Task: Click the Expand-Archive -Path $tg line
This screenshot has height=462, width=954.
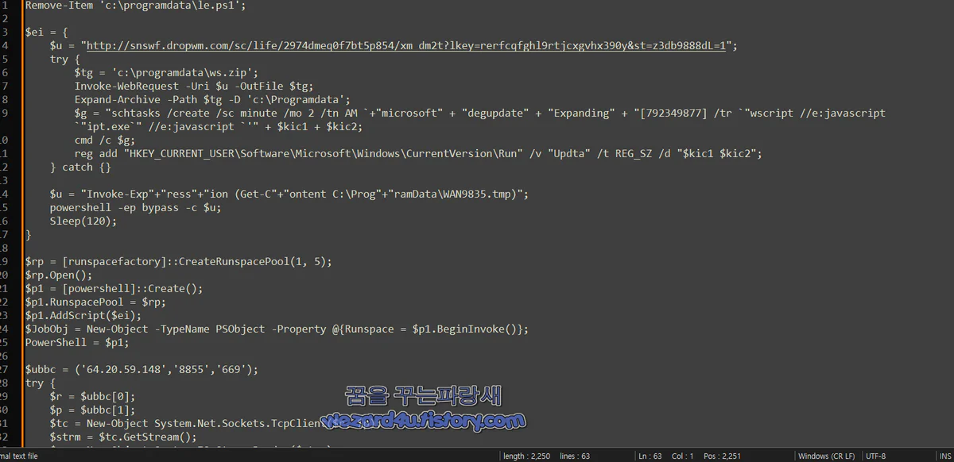Action: [x=212, y=99]
